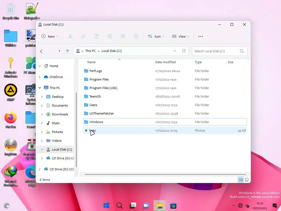
Task: Open Microsoft Store from taskbar
Action: coord(173,206)
